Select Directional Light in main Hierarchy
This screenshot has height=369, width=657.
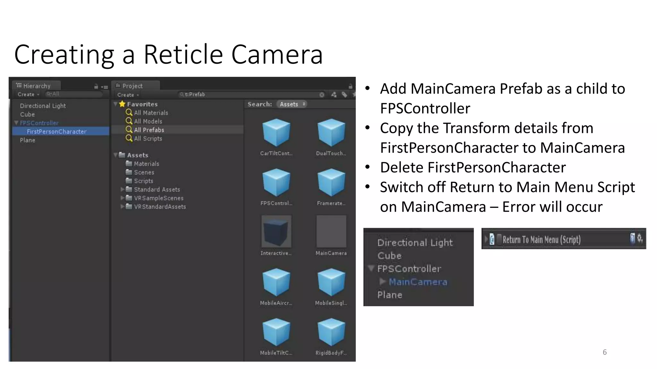point(43,106)
